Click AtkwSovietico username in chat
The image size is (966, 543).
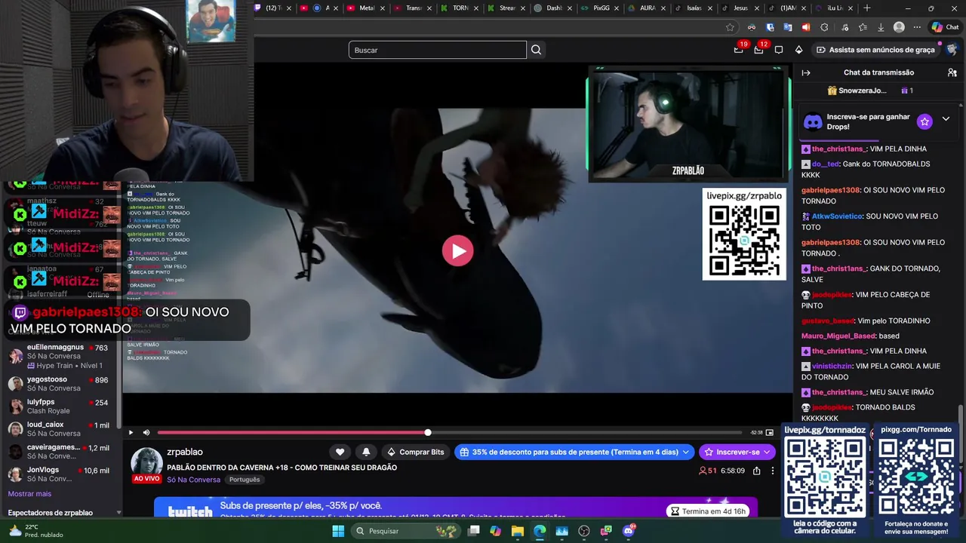pyautogui.click(x=836, y=216)
